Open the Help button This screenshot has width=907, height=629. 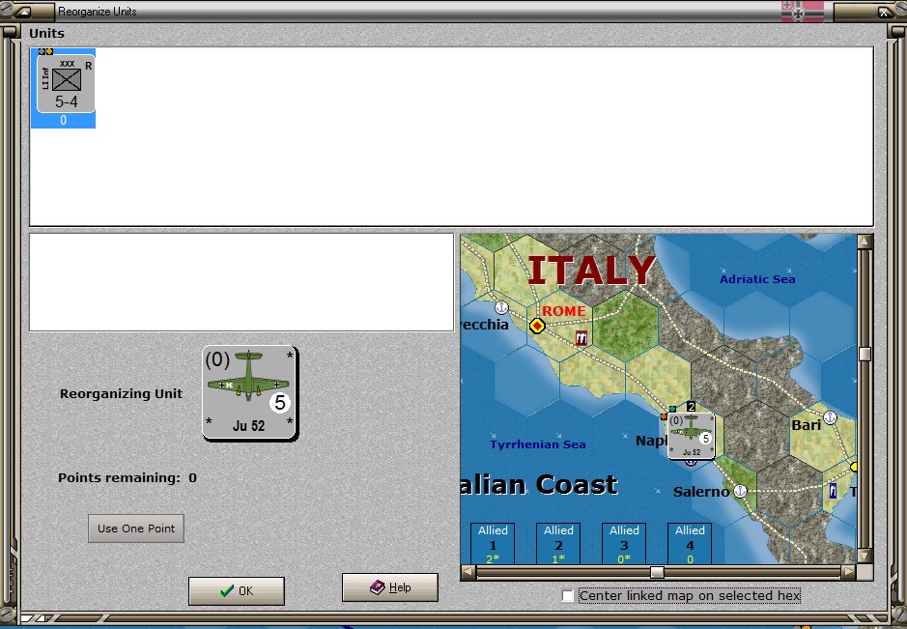tap(390, 587)
